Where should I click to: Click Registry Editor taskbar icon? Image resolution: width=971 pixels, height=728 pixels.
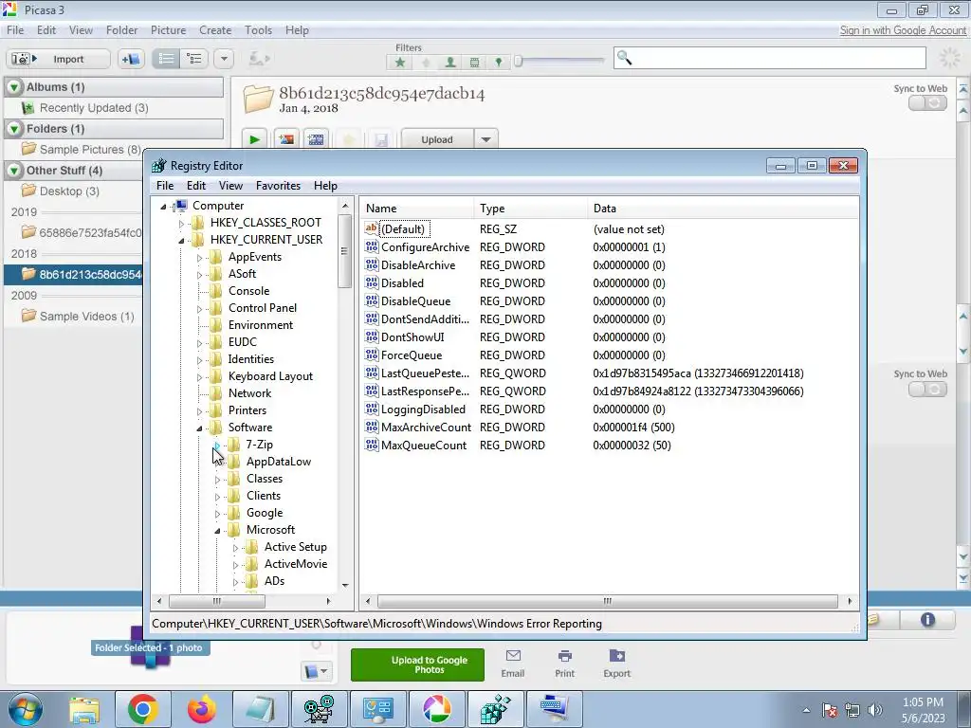coord(495,709)
